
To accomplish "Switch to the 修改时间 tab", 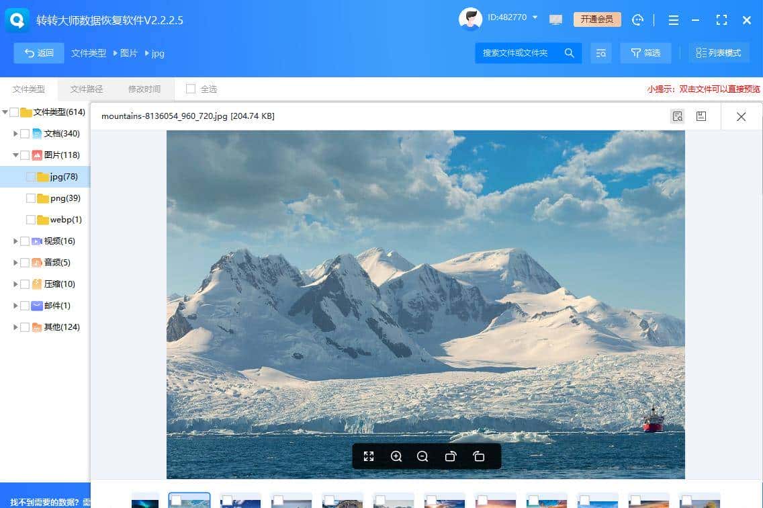I will [x=144, y=89].
